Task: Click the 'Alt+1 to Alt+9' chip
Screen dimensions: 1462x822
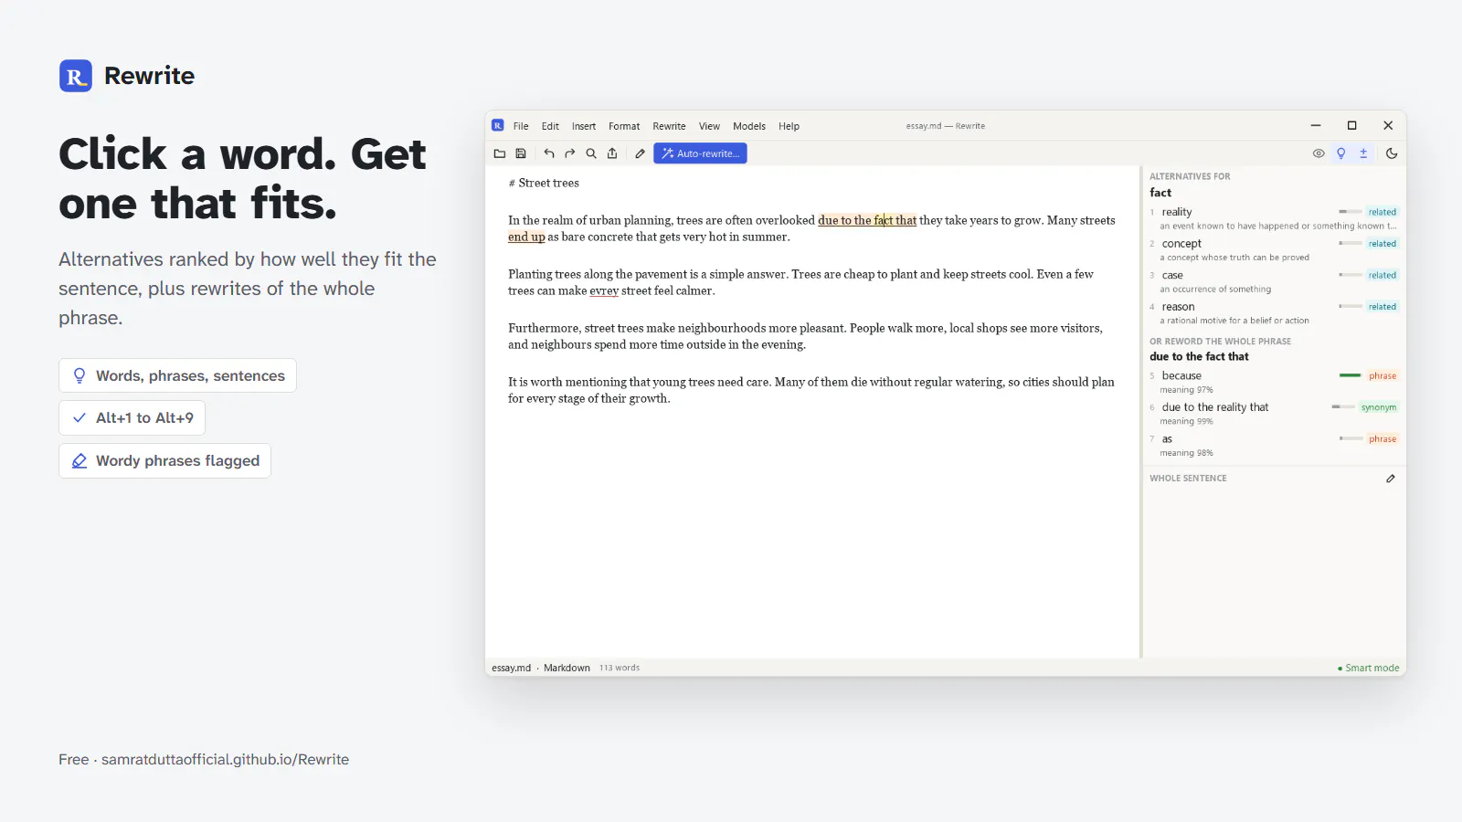Action: coord(132,417)
